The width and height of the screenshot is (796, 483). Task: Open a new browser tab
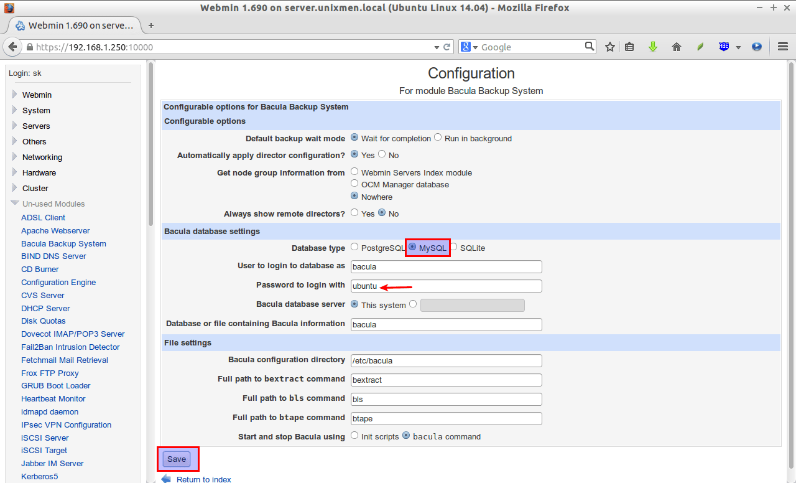[150, 26]
